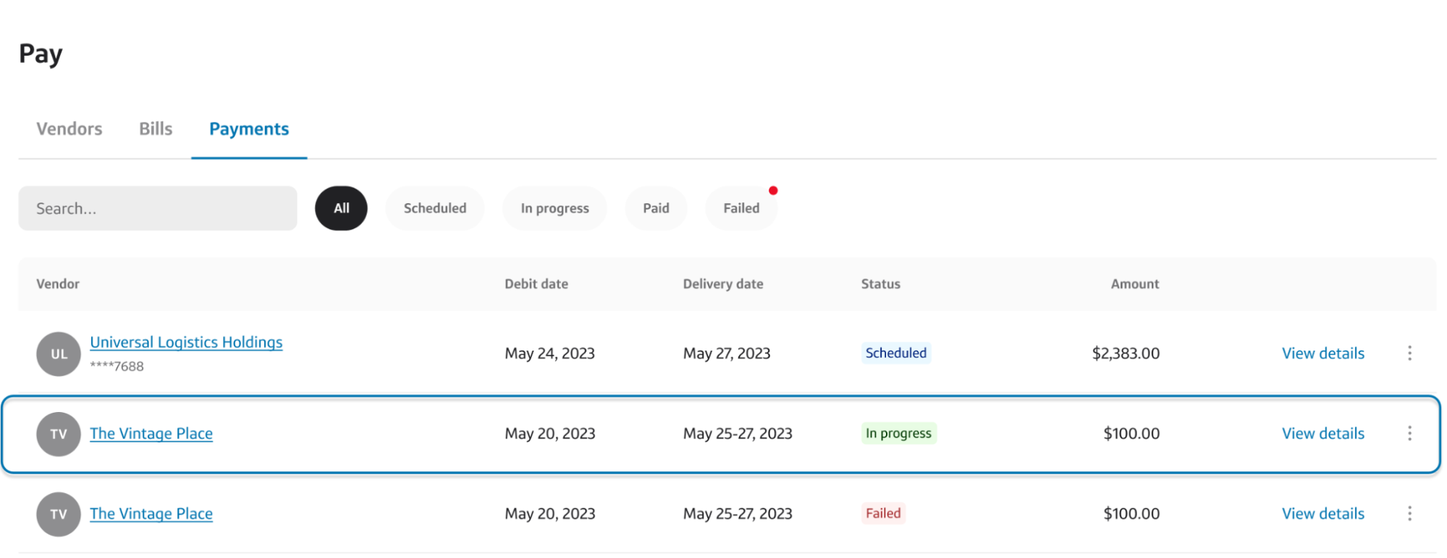View details of the failed $100.00 payment
This screenshot has height=558, width=1447.
coord(1322,513)
